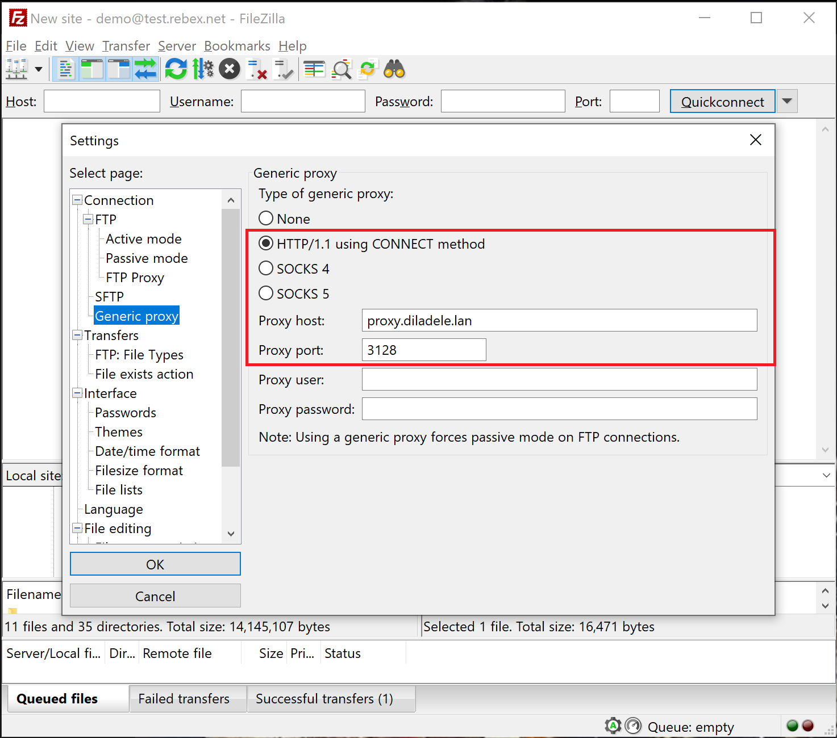Click the Proxy user field
This screenshot has width=837, height=738.
pyautogui.click(x=559, y=379)
